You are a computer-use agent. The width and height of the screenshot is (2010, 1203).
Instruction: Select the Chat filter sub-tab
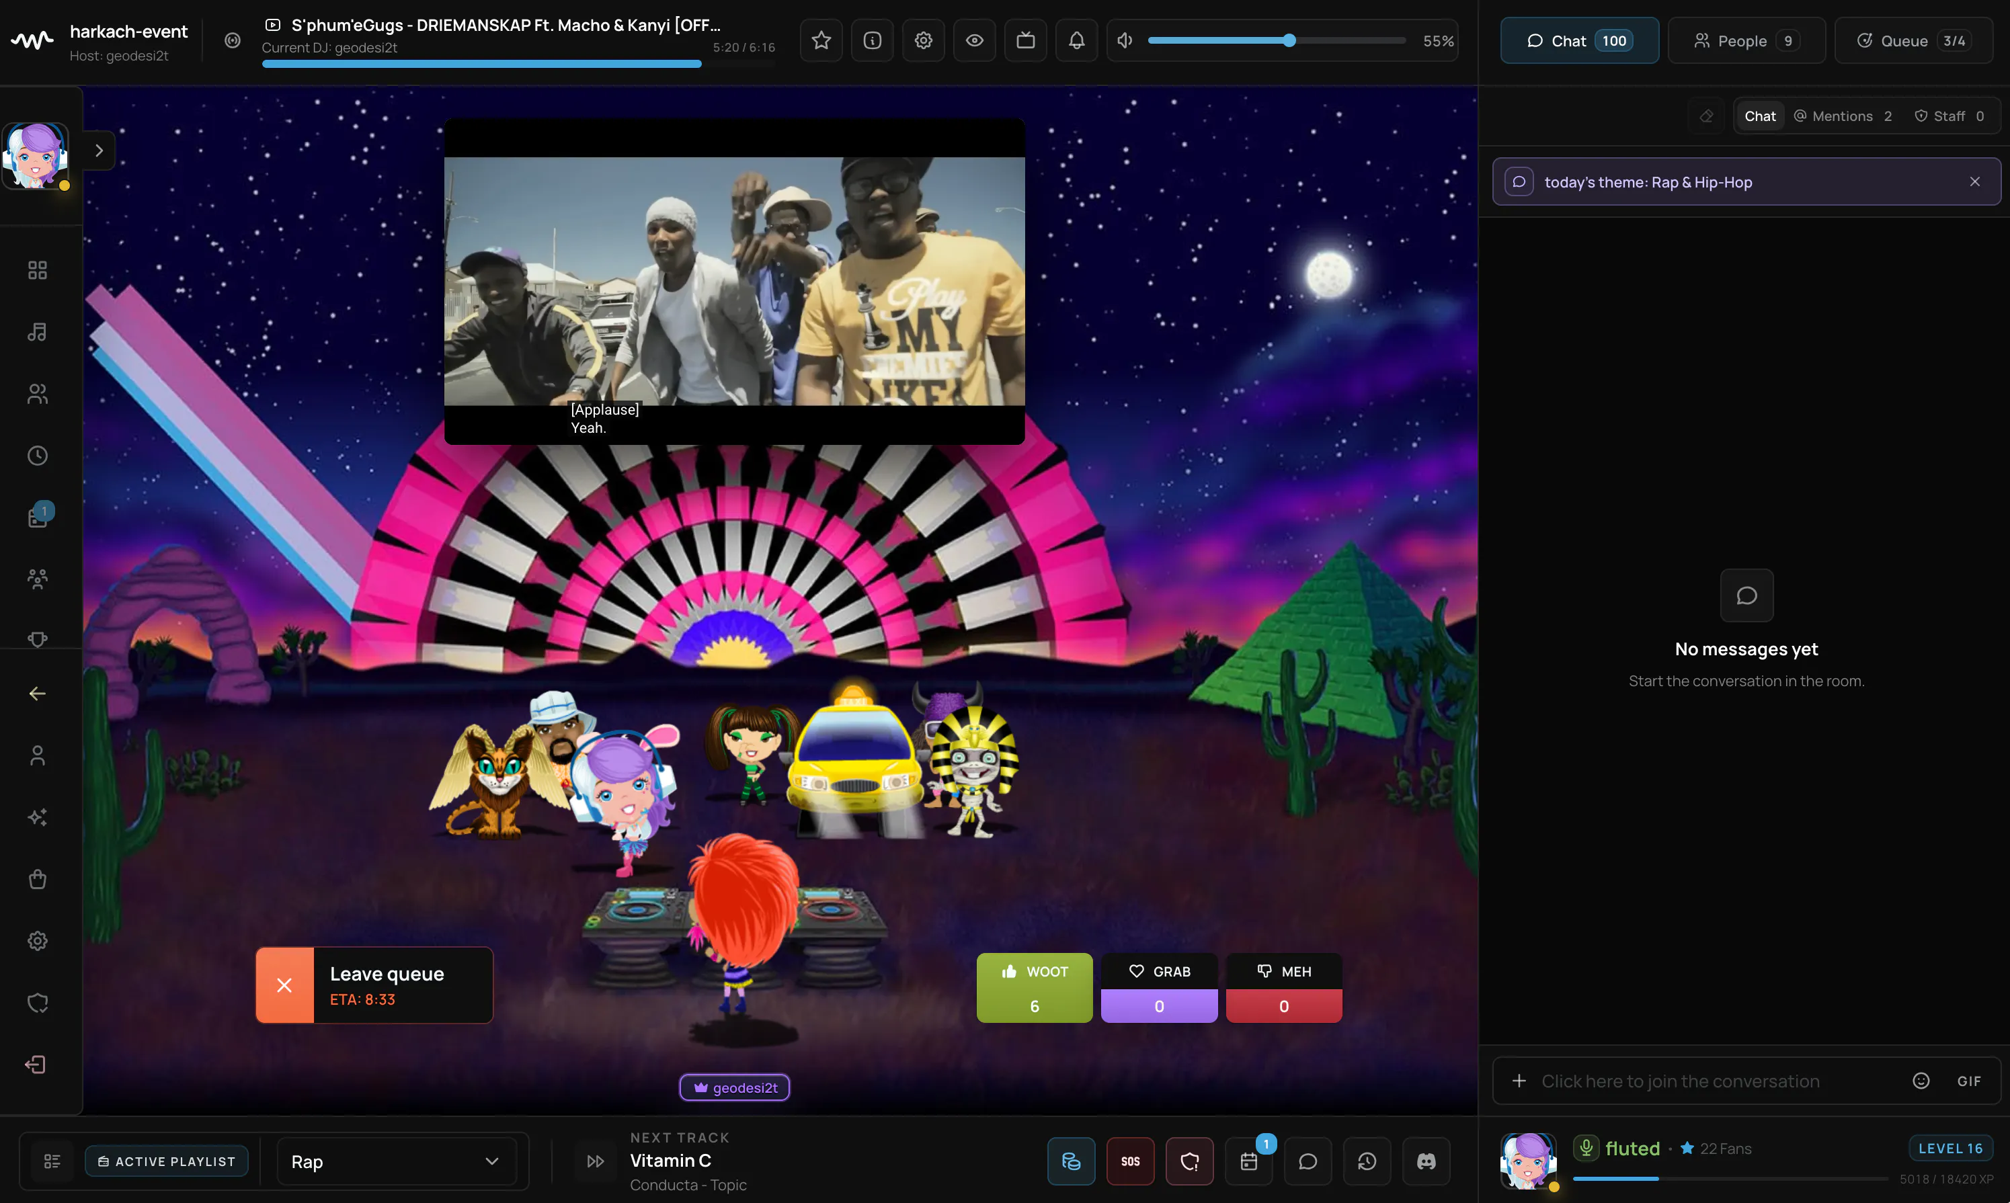point(1759,116)
